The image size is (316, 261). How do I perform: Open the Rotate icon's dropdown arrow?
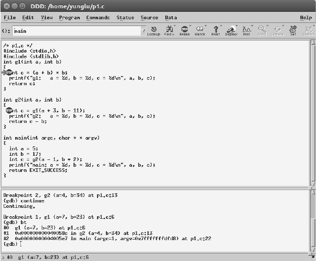[x=283, y=26]
